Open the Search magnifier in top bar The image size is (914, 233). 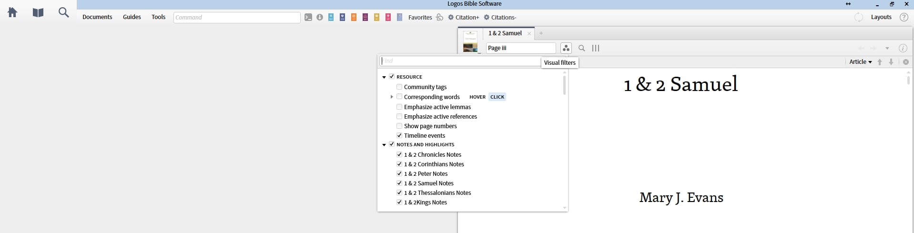63,12
